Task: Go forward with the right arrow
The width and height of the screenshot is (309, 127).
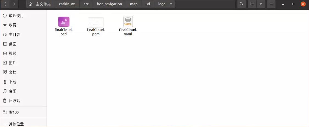Action: pos(14,4)
